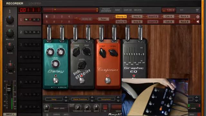Toggle FX on track 1
This screenshot has width=206, height=116.
pos(26,20)
